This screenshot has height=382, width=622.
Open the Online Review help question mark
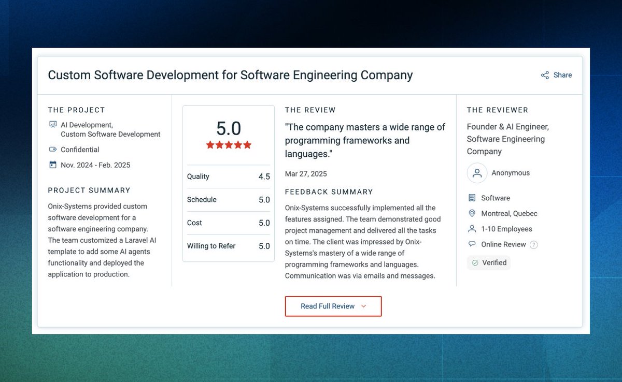533,245
